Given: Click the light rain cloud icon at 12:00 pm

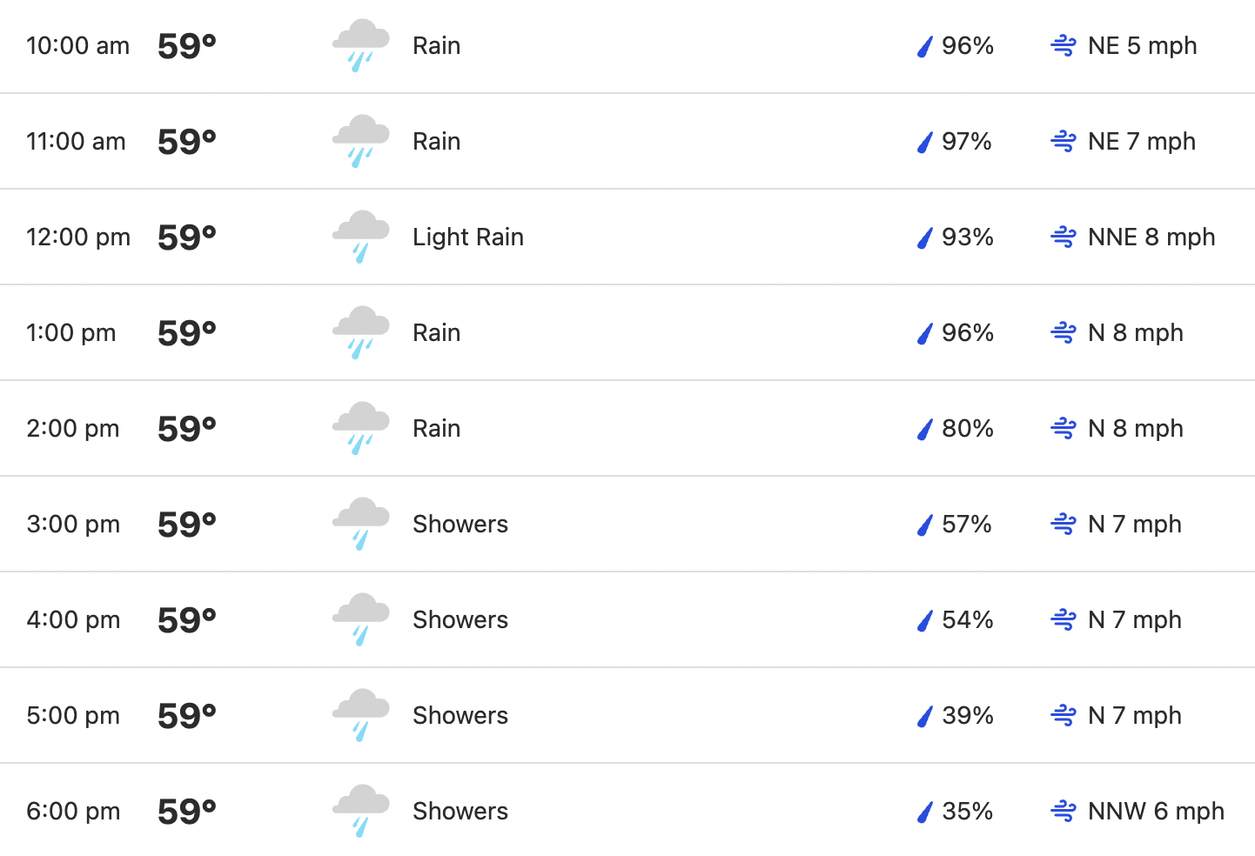Looking at the screenshot, I should (x=360, y=237).
